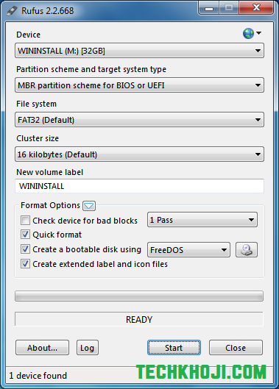The width and height of the screenshot is (279, 389).
Task: Click the Start button
Action: point(174,348)
